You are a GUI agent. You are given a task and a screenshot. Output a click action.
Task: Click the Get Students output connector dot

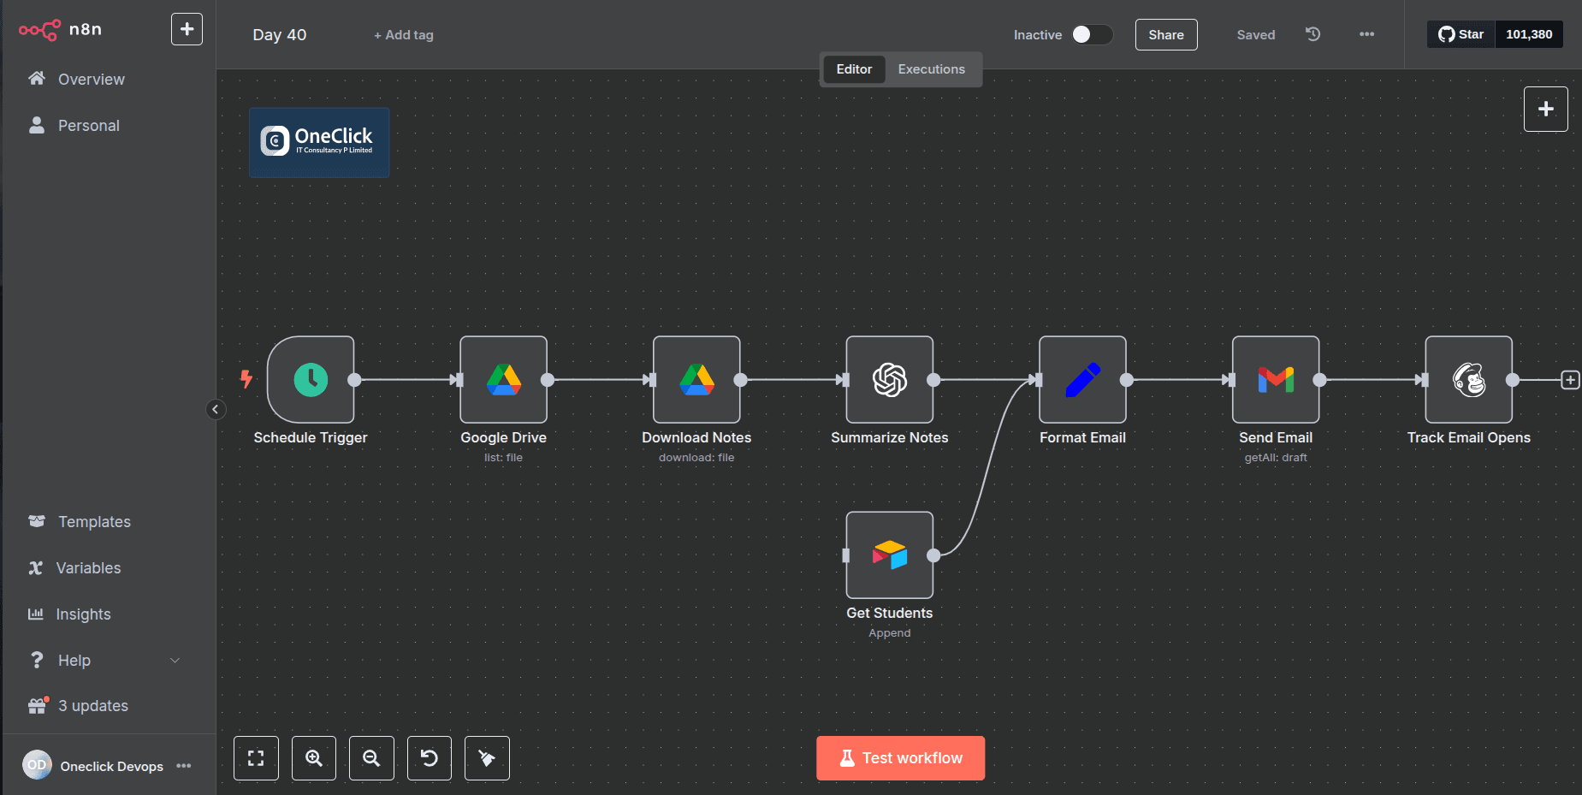pyautogui.click(x=933, y=555)
